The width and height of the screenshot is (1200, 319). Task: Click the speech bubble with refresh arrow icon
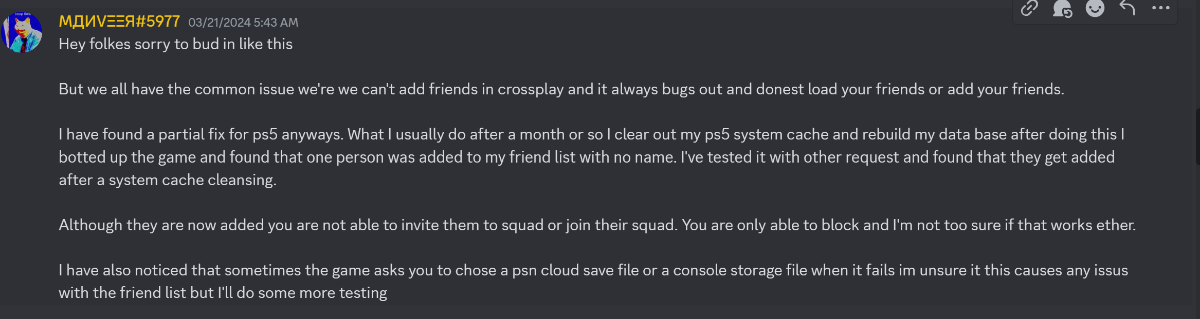pos(1062,8)
